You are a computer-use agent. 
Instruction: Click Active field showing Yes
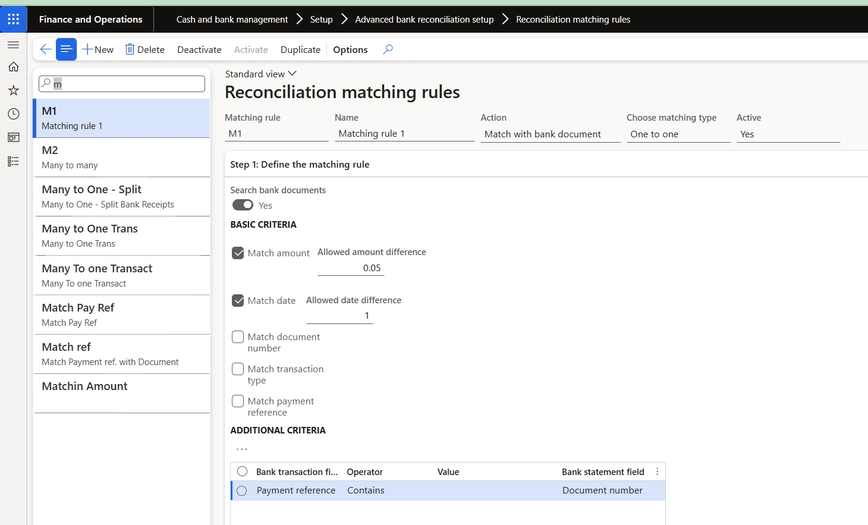click(788, 134)
